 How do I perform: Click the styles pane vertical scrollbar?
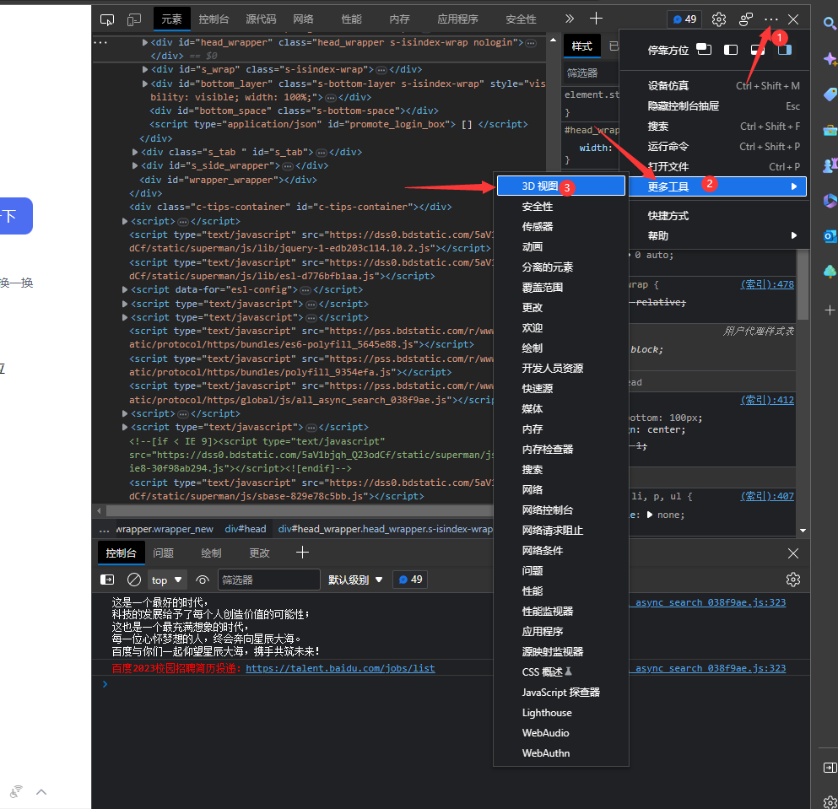(x=803, y=285)
